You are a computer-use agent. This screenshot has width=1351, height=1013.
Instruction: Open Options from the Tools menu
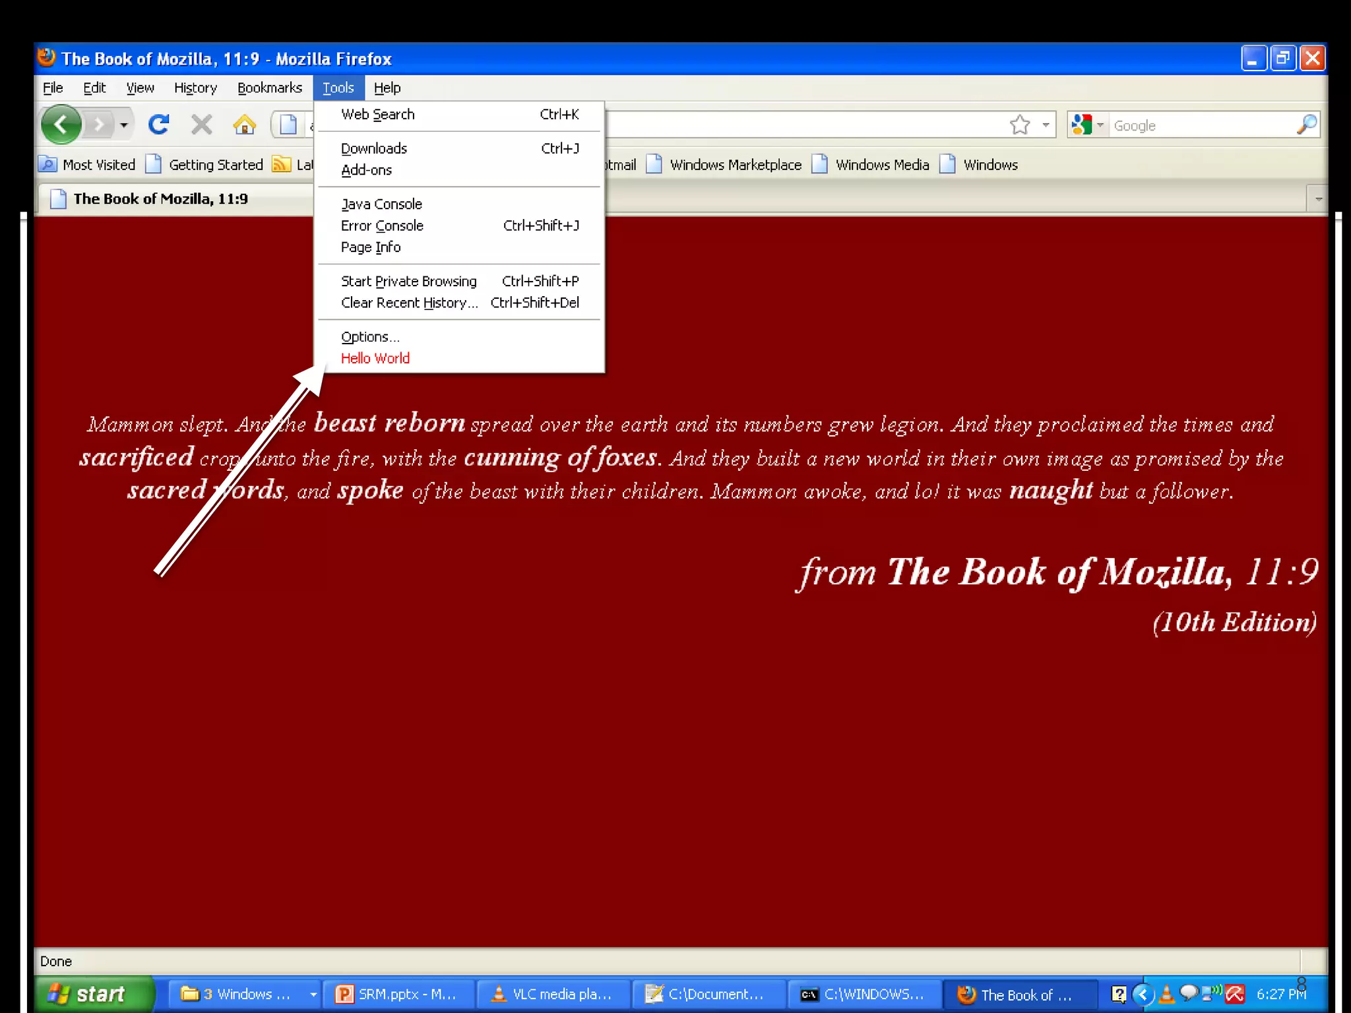(x=369, y=337)
